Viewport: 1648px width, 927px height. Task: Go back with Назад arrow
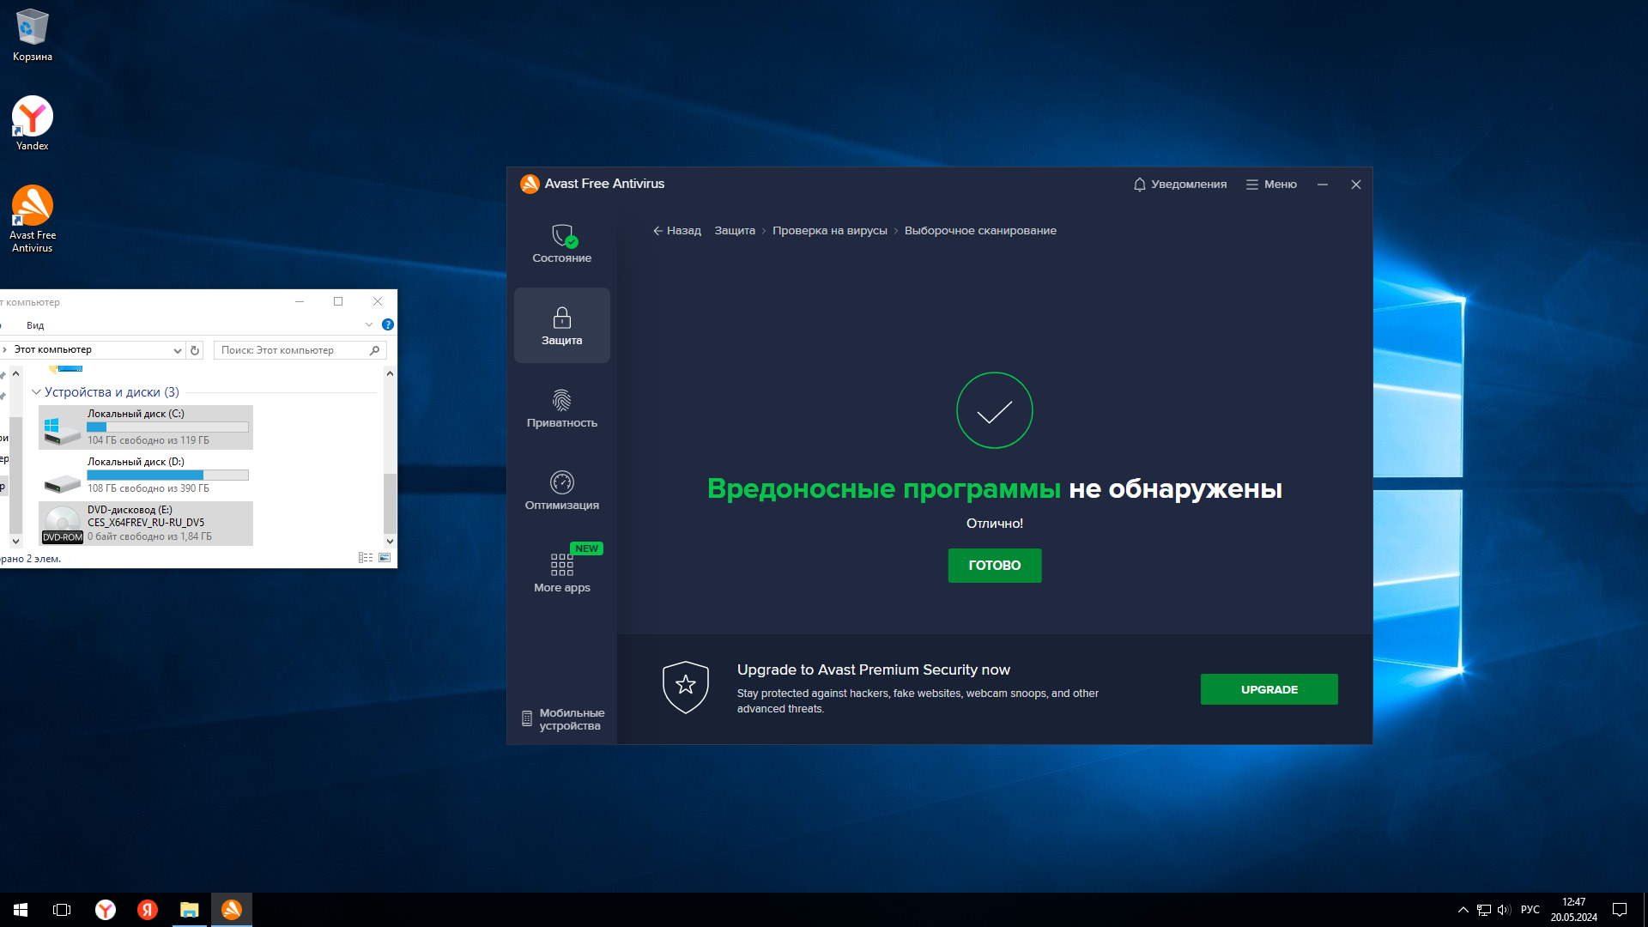coord(676,231)
